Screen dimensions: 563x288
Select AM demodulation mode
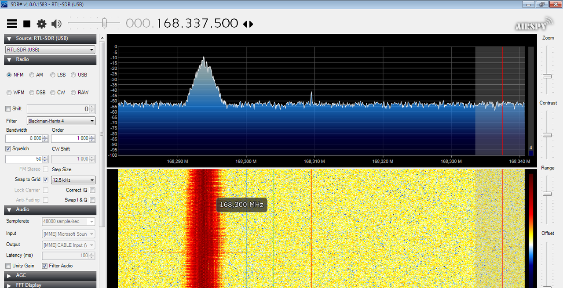(x=36, y=75)
